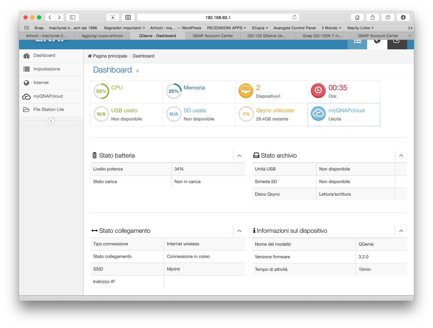Go back with Safari's back arrow

pos(50,17)
